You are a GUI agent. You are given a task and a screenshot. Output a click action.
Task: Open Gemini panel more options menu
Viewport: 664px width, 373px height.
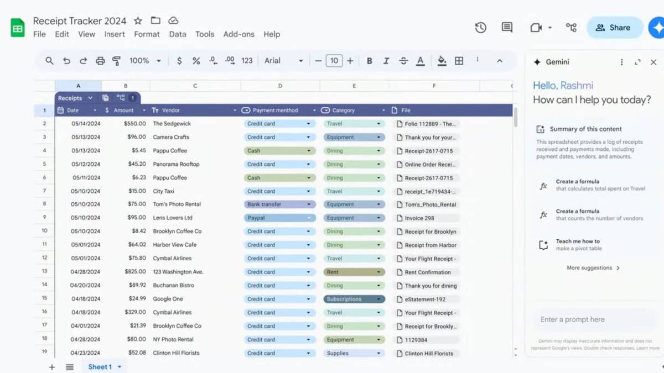click(x=621, y=62)
